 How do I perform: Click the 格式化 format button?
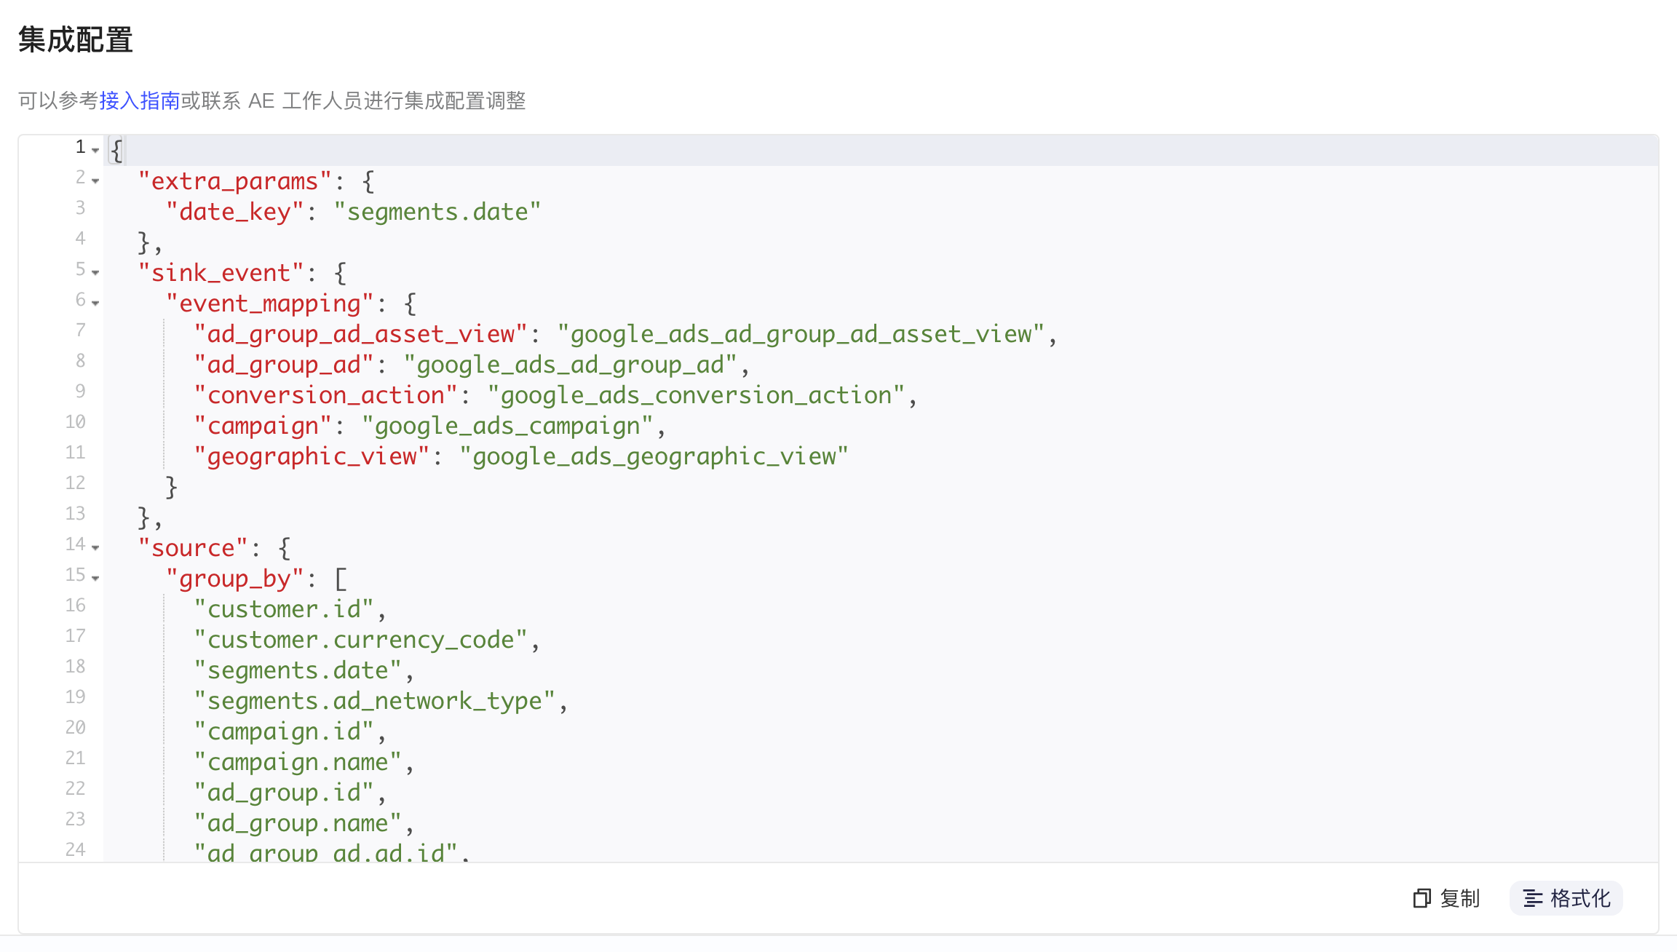[1566, 899]
